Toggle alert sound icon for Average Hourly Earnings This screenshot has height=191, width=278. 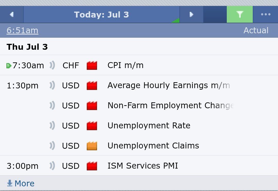(x=52, y=85)
